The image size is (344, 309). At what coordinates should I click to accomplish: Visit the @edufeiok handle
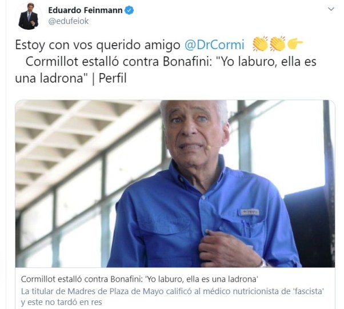[69, 21]
